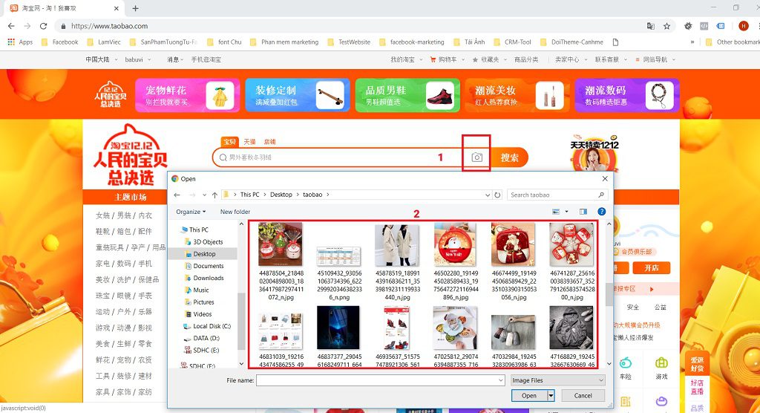
Task: Open the 宠物鲜花 promo banner
Action: tap(187, 95)
